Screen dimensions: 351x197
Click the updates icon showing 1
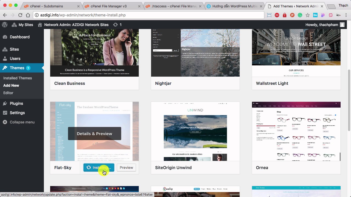117,25
